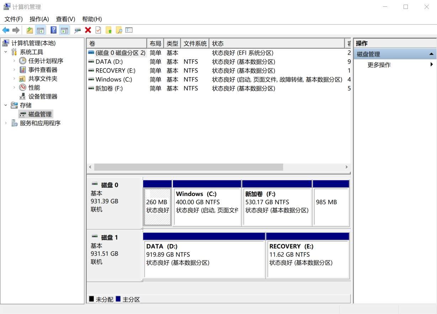
Task: Select the Windows (C:) partition block
Action: tap(207, 206)
